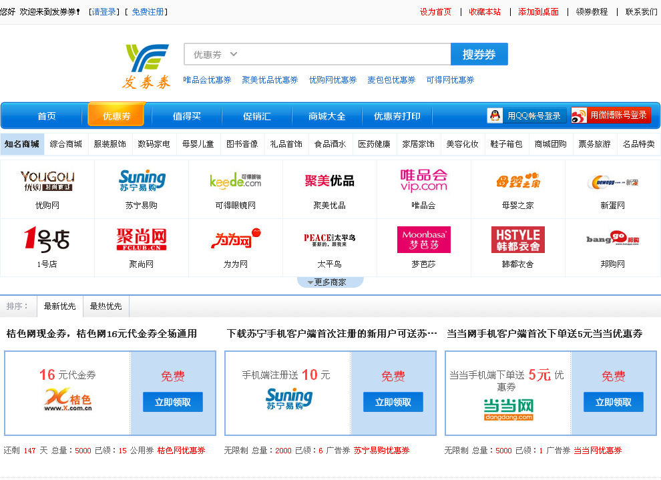Screen dimensions: 661x480
Task: Go to the 商城大全 navigation item
Action: coord(327,116)
